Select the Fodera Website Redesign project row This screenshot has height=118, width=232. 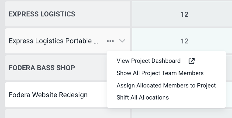click(x=48, y=95)
